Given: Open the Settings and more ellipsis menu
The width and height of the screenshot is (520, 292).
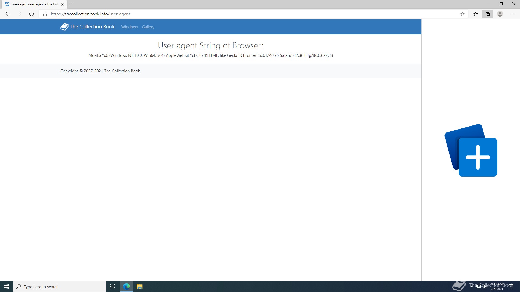Looking at the screenshot, I should [512, 14].
